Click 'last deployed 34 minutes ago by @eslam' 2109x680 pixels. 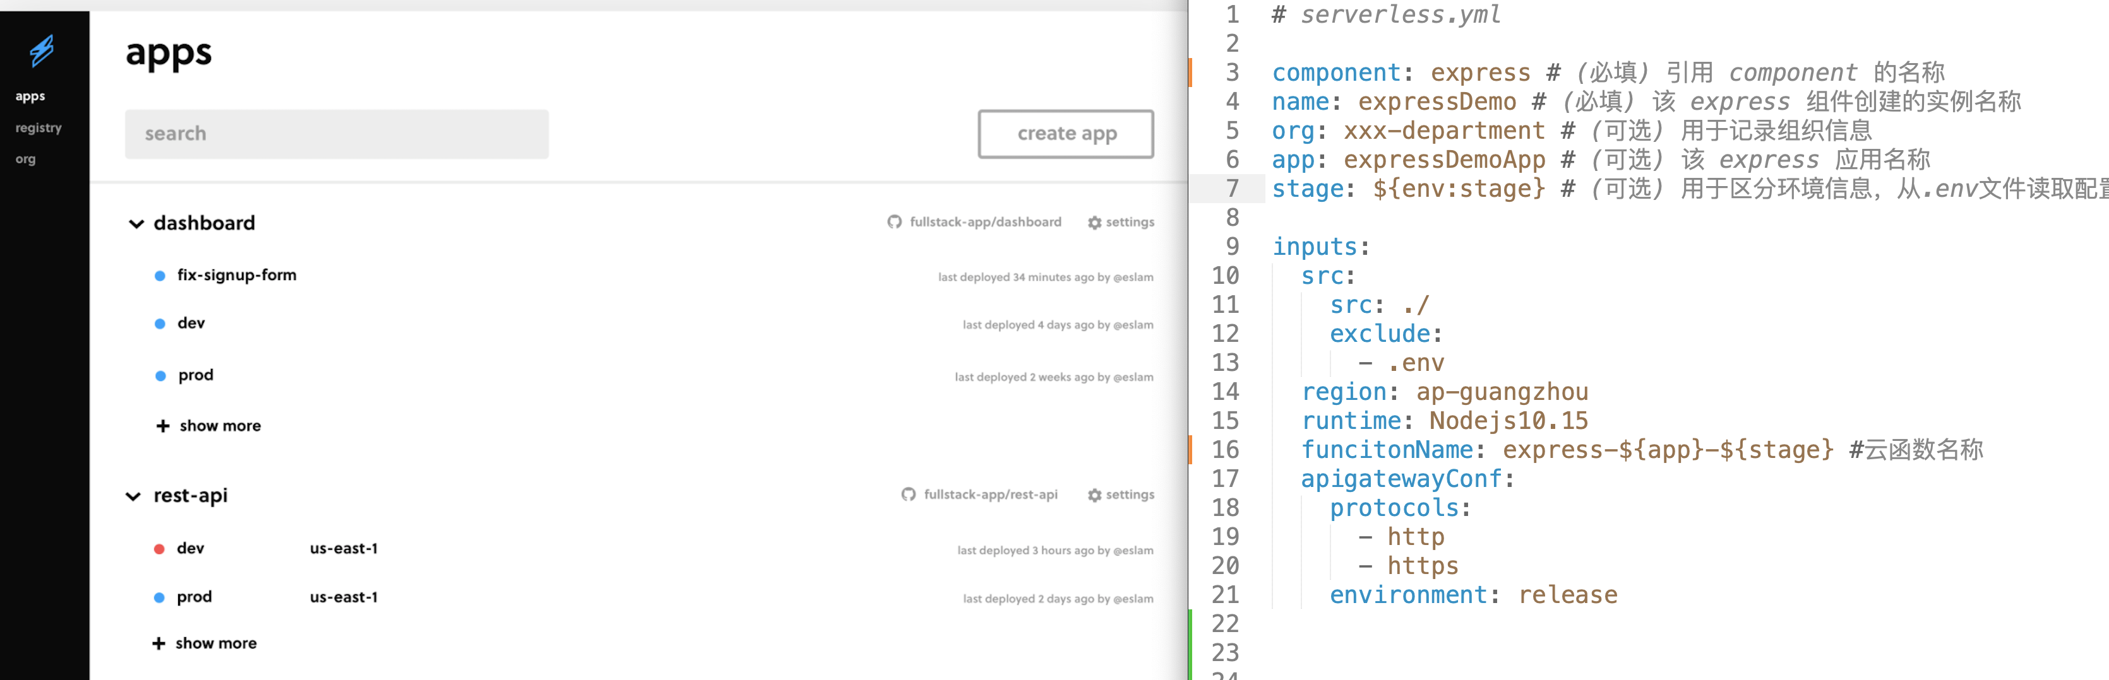click(x=1046, y=276)
